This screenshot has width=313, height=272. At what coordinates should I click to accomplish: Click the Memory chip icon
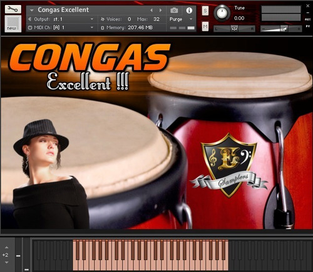103,28
